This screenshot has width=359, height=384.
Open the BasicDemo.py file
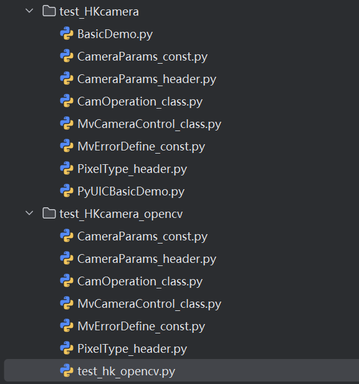tap(115, 34)
